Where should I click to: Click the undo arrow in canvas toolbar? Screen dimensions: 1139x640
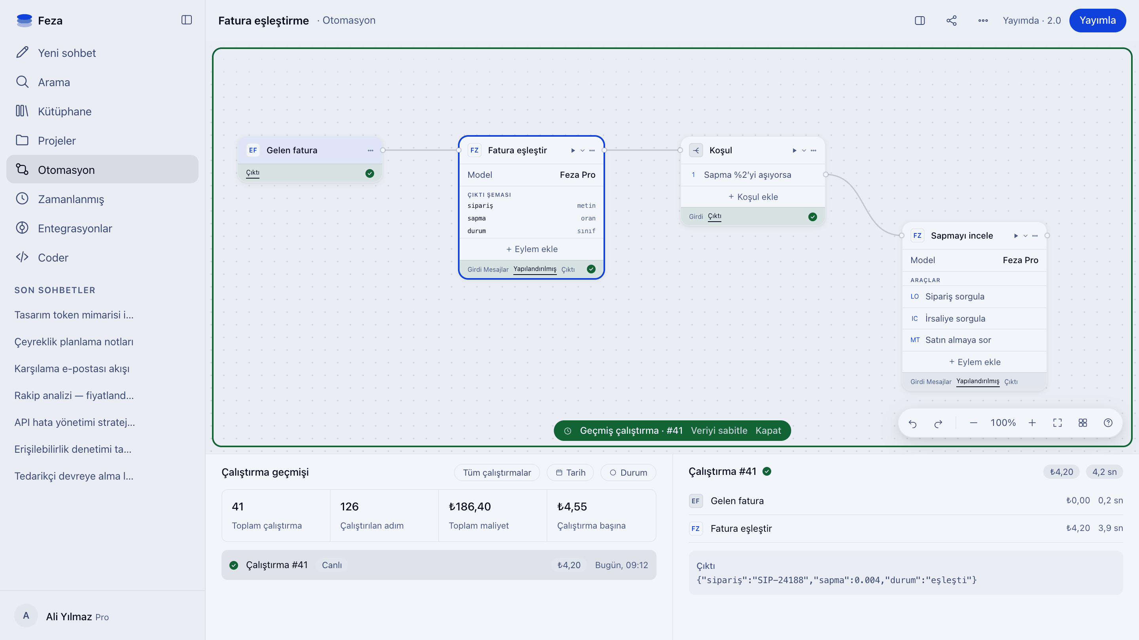[x=913, y=423]
